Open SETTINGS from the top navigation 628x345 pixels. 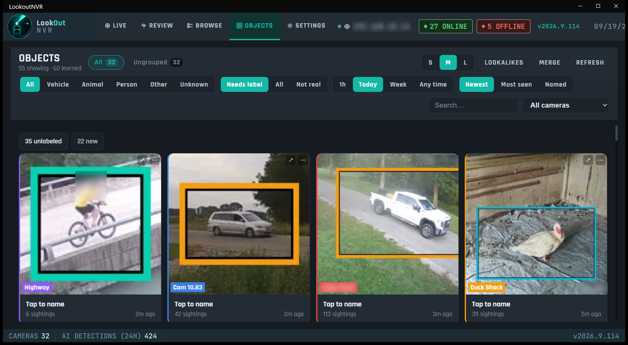click(306, 26)
